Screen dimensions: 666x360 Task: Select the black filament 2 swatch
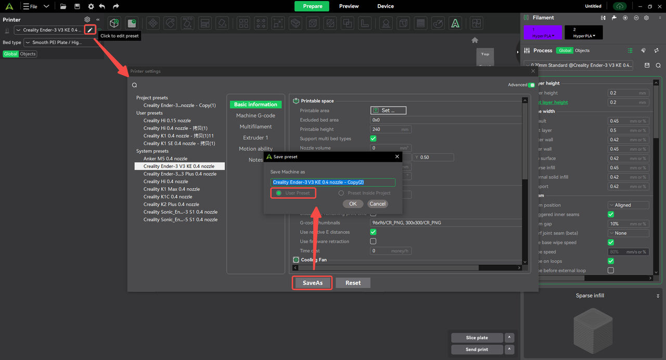(x=584, y=33)
